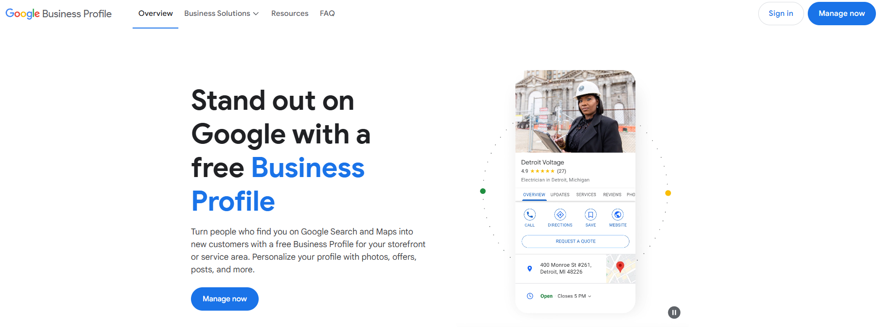Click the Electrician in Detroit, Michigan text

(555, 180)
